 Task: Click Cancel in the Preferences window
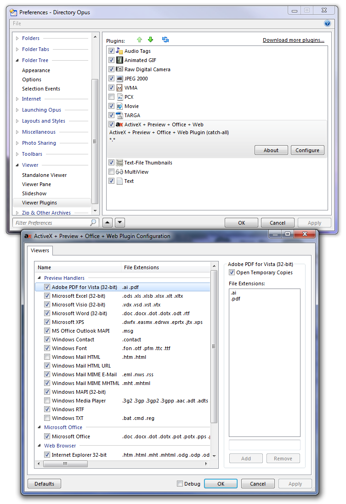278,223
